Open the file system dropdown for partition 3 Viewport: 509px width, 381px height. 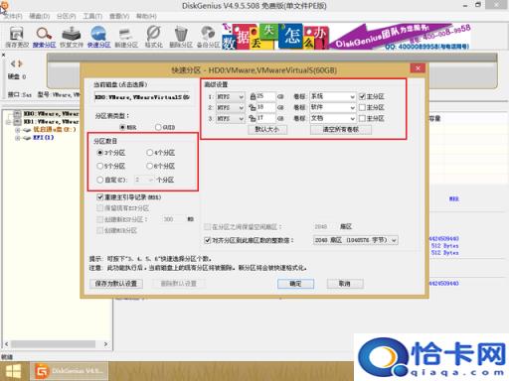(231, 118)
